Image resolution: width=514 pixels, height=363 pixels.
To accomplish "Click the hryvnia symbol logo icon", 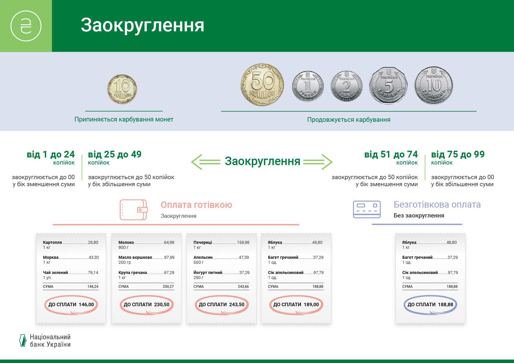I will pyautogui.click(x=26, y=26).
